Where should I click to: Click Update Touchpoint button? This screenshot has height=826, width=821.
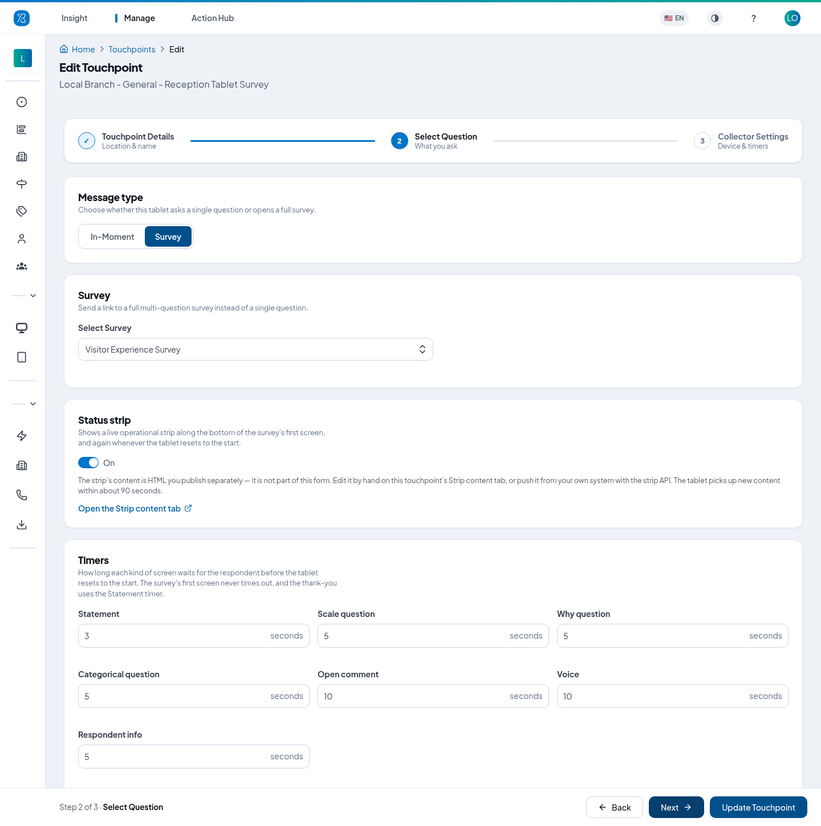click(758, 807)
